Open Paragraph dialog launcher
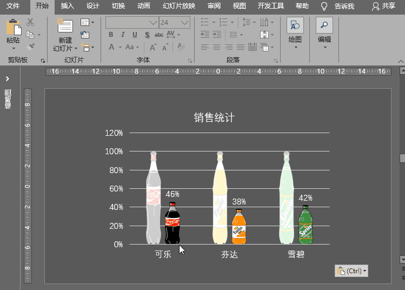Viewport: 405px width, 290px height. [276, 61]
